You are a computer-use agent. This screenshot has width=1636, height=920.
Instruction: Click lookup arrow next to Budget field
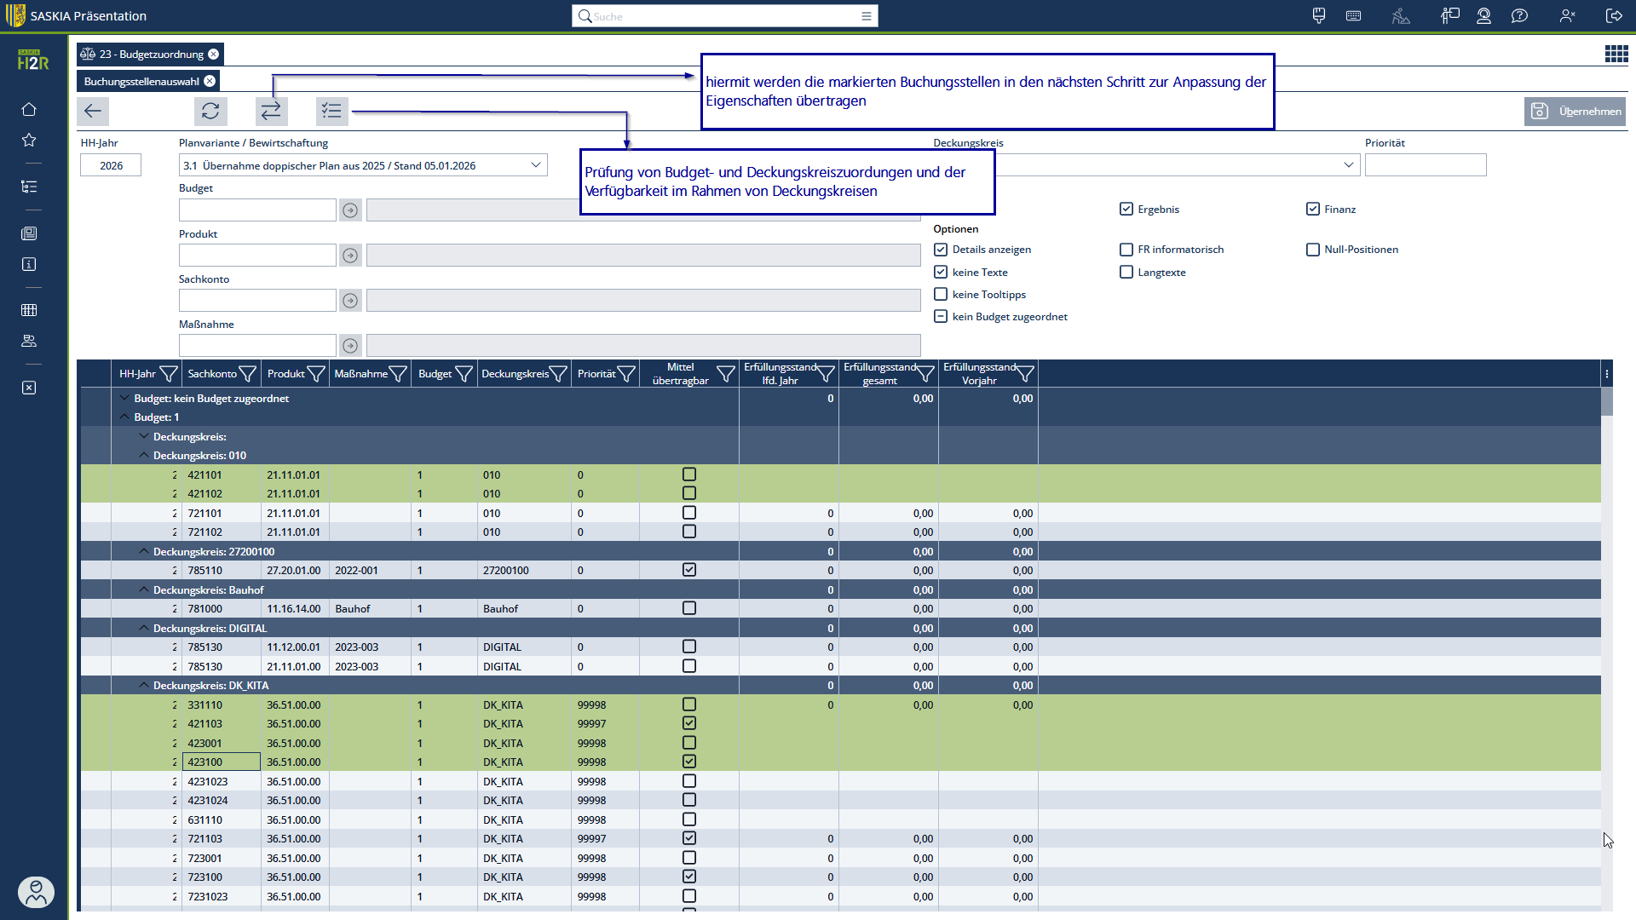[x=350, y=210]
